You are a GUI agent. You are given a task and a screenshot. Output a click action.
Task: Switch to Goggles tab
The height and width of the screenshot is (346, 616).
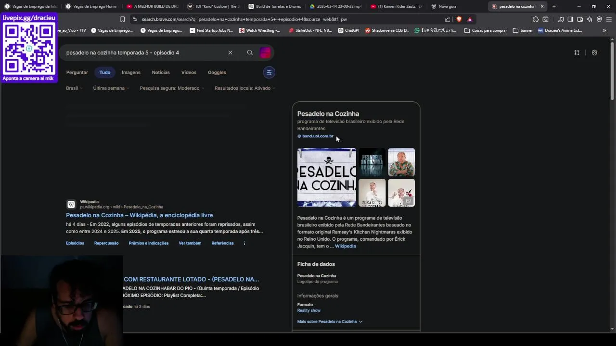pyautogui.click(x=217, y=72)
